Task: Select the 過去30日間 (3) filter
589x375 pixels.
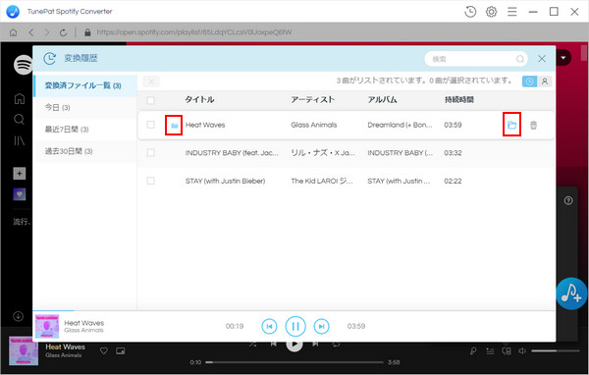Action: (84, 151)
